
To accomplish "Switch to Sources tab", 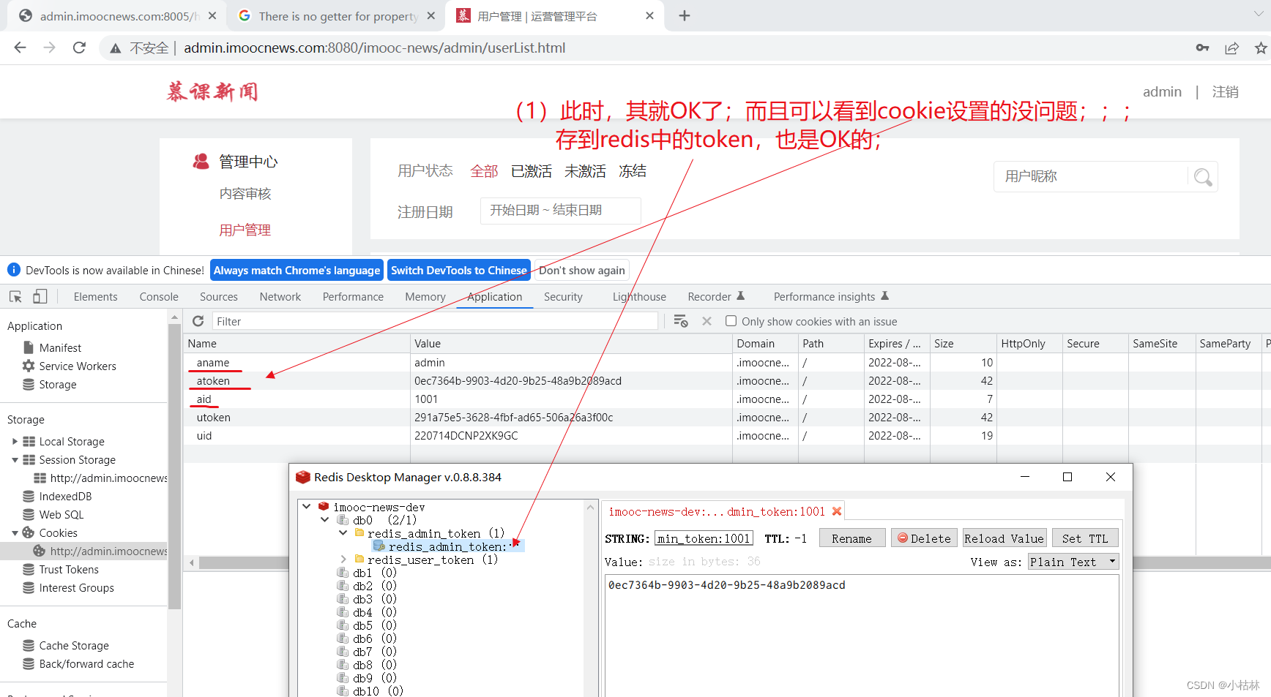I will coord(219,297).
